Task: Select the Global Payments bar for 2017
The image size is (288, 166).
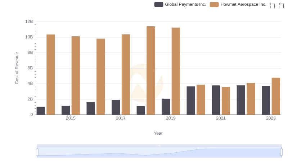Action: [x=116, y=107]
